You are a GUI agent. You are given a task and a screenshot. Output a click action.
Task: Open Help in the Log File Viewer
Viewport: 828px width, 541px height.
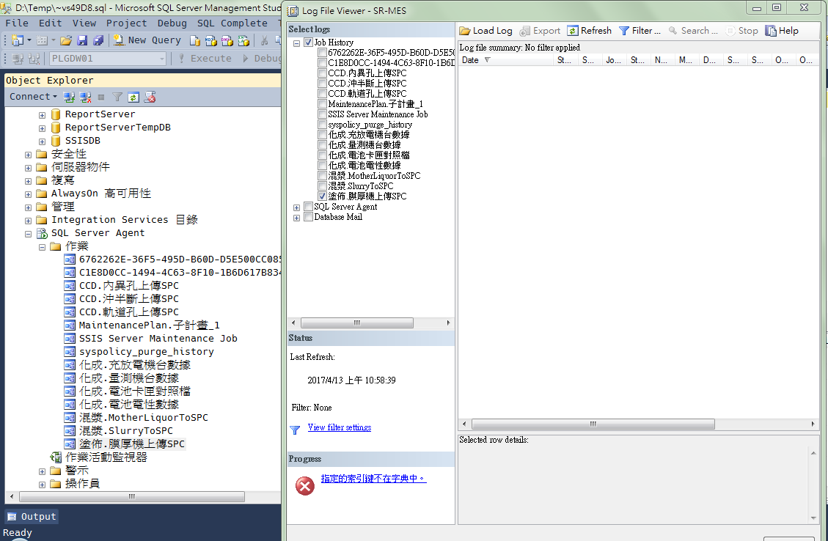click(782, 31)
